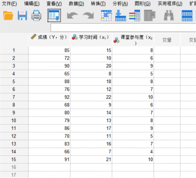Click the nominal balls icon beside 课堂参与度
Viewport: 196px width, 178px height.
116,40
